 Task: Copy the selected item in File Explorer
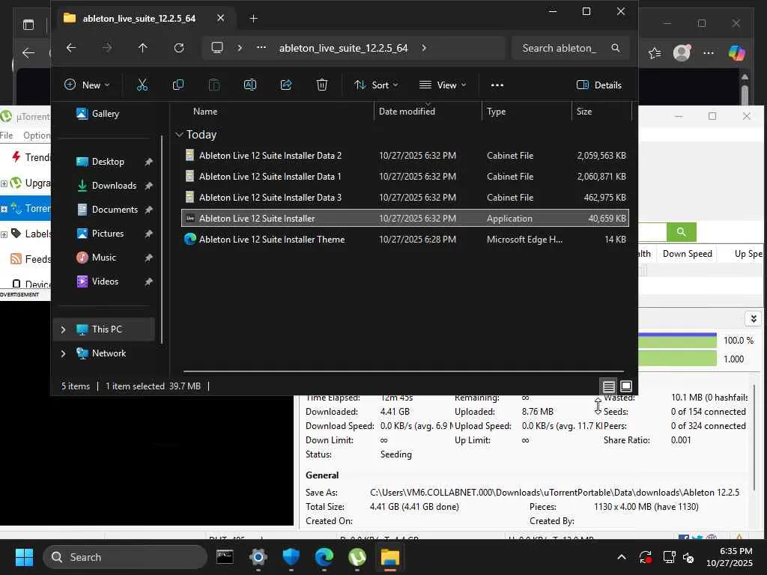click(x=178, y=85)
